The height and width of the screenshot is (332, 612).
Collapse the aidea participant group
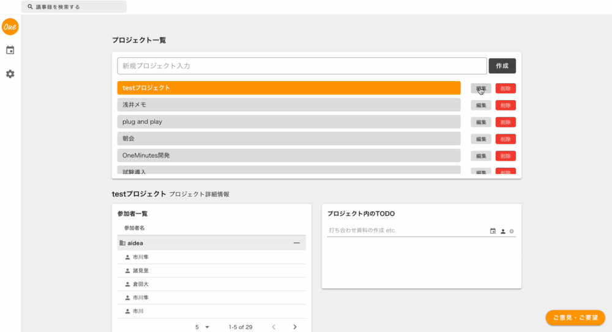pos(297,243)
